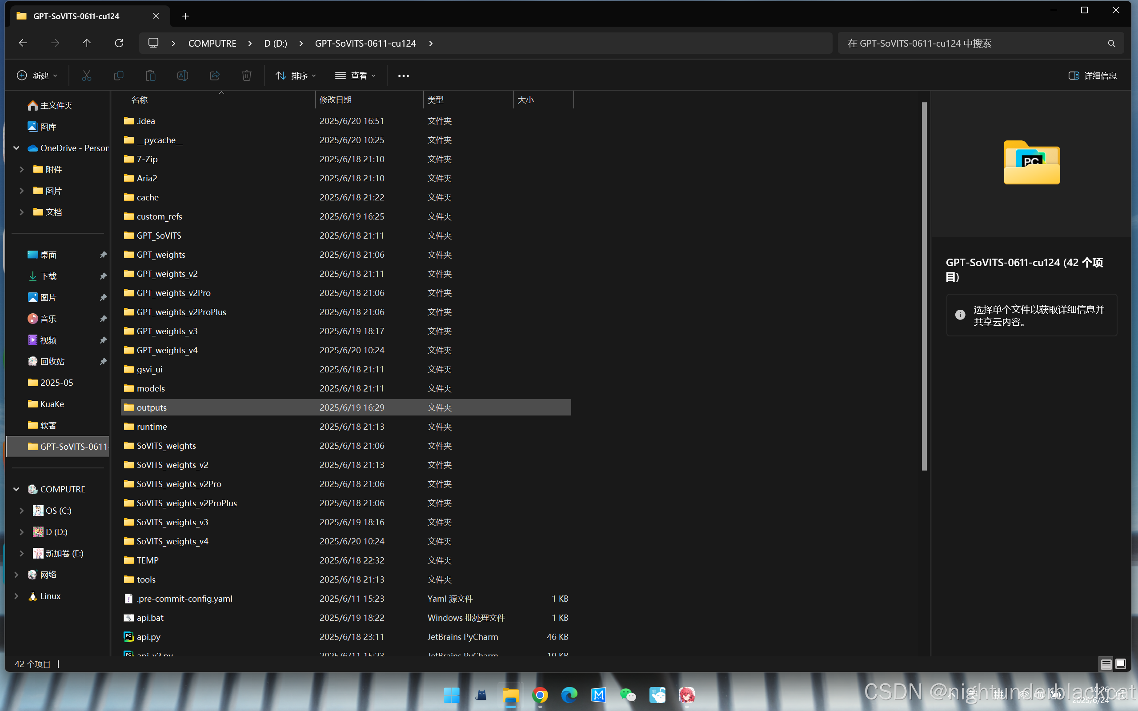This screenshot has width=1138, height=711.
Task: Click the Copy icon in toolbar
Action: pos(119,76)
